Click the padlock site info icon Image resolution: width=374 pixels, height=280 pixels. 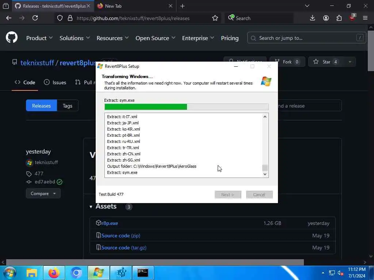(70, 18)
